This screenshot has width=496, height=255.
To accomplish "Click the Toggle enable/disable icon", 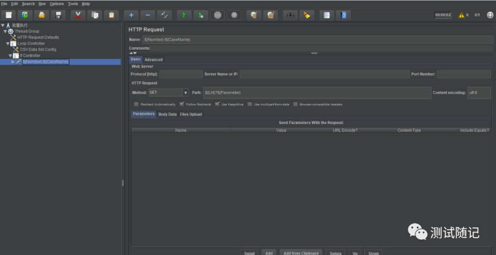I will (x=164, y=15).
